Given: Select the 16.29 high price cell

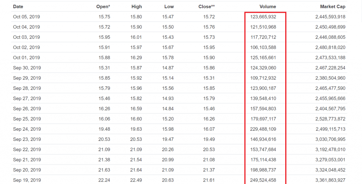Looking at the screenshot, I should (136, 58).
